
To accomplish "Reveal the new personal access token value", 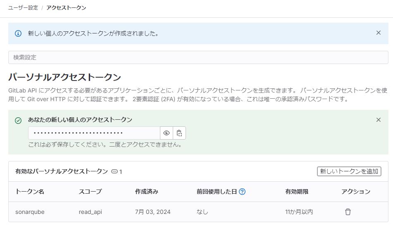I will (167, 133).
